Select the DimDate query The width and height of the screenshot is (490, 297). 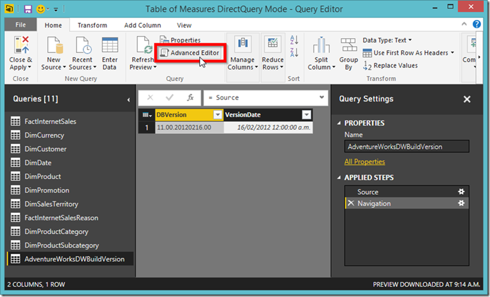pyautogui.click(x=70, y=163)
